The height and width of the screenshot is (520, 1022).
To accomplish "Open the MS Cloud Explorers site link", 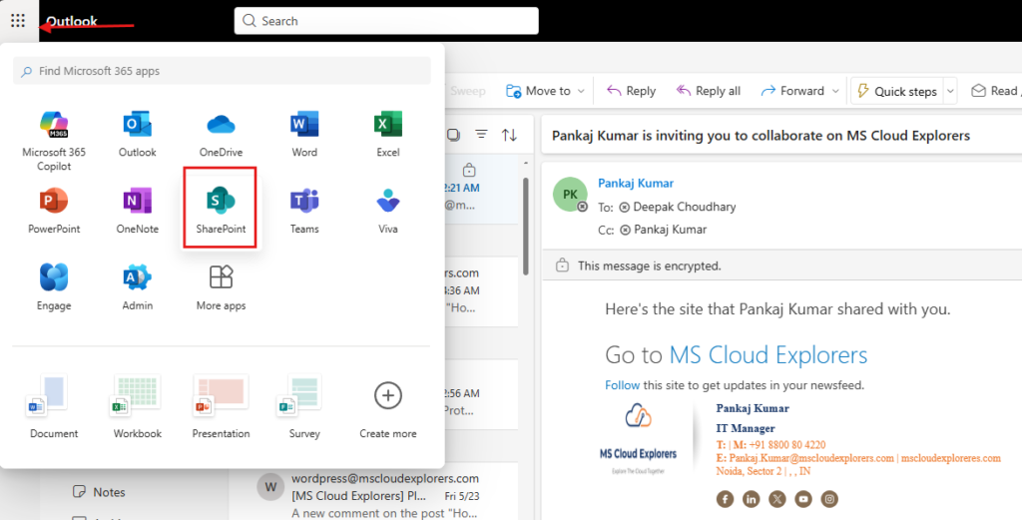I will coord(768,355).
